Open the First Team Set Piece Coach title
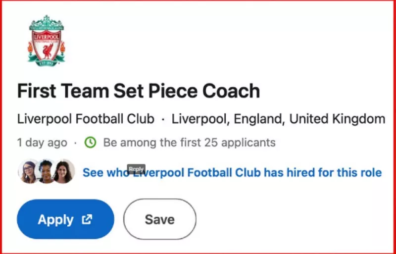The image size is (396, 254). tap(139, 91)
